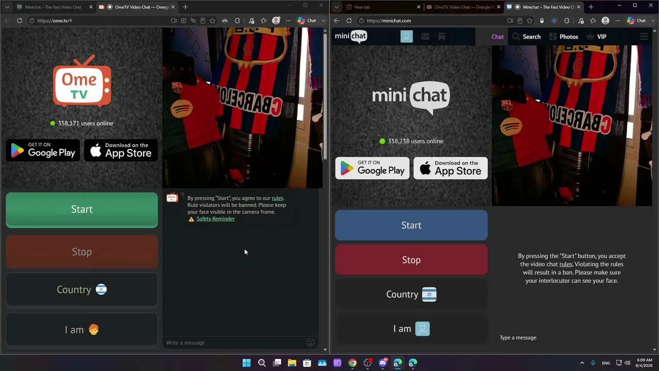
Task: Open OmeTV's App Store download badge
Action: [121, 150]
